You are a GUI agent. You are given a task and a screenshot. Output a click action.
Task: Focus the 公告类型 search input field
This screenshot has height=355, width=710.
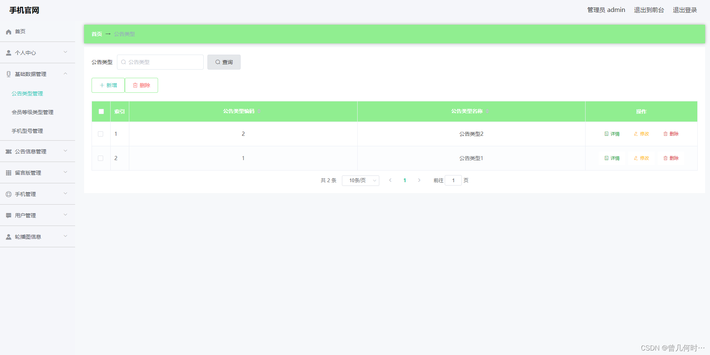(160, 62)
